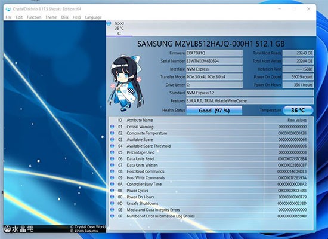Click the Interface field NVM Express
Viewport: 328px width, 239px height.
click(x=214, y=69)
